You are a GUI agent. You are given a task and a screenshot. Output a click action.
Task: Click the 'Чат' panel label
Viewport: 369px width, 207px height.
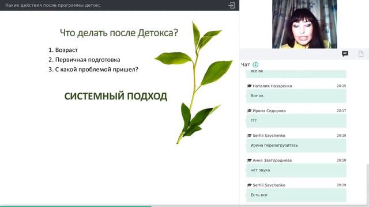245,64
